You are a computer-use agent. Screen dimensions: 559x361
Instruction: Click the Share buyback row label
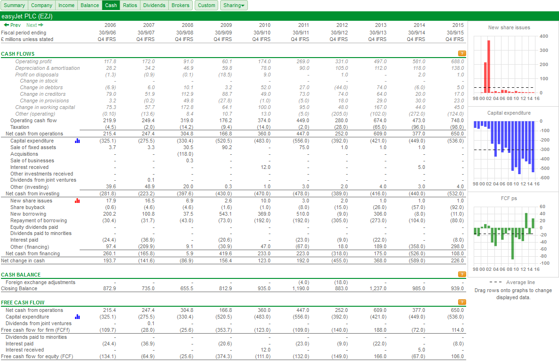[x=28, y=207]
